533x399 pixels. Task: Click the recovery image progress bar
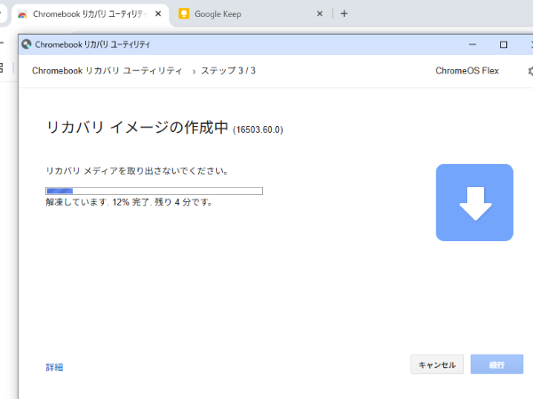click(154, 191)
